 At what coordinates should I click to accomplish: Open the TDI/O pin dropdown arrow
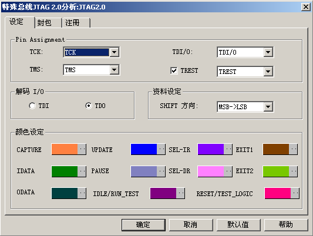pos(268,52)
